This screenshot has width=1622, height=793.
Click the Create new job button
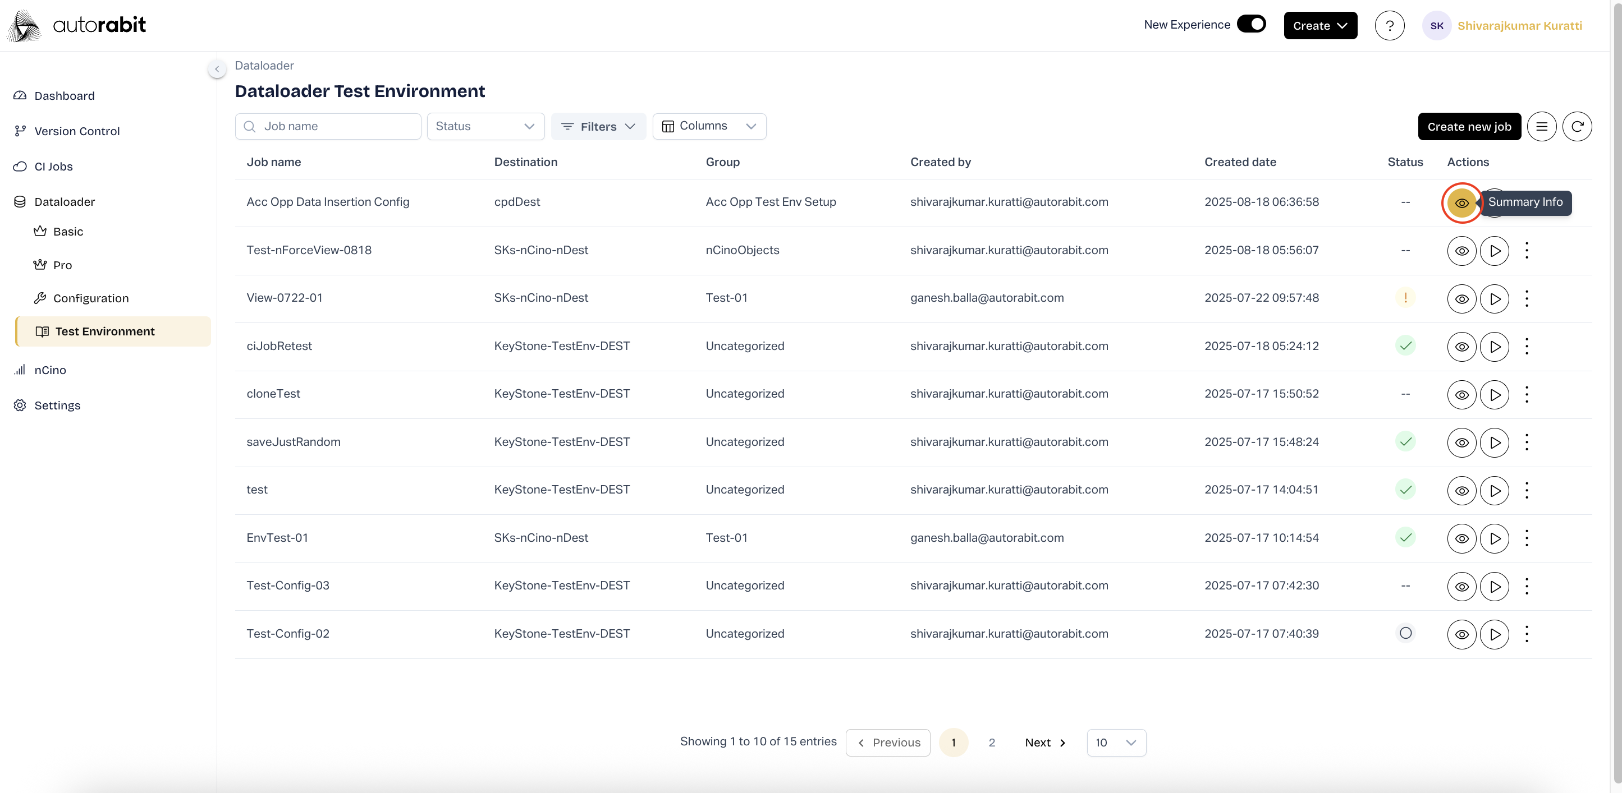pyautogui.click(x=1469, y=127)
